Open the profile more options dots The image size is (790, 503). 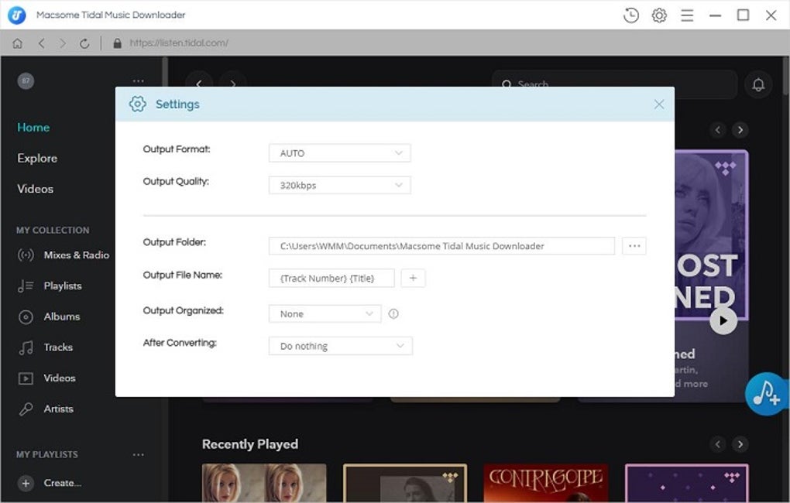pos(138,80)
